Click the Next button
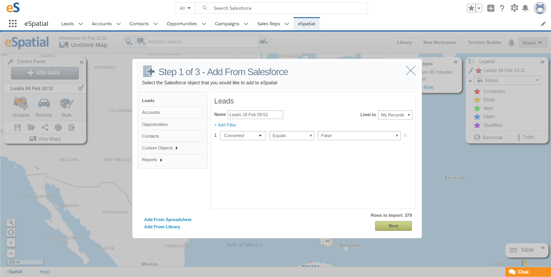551x277 pixels. tap(393, 226)
